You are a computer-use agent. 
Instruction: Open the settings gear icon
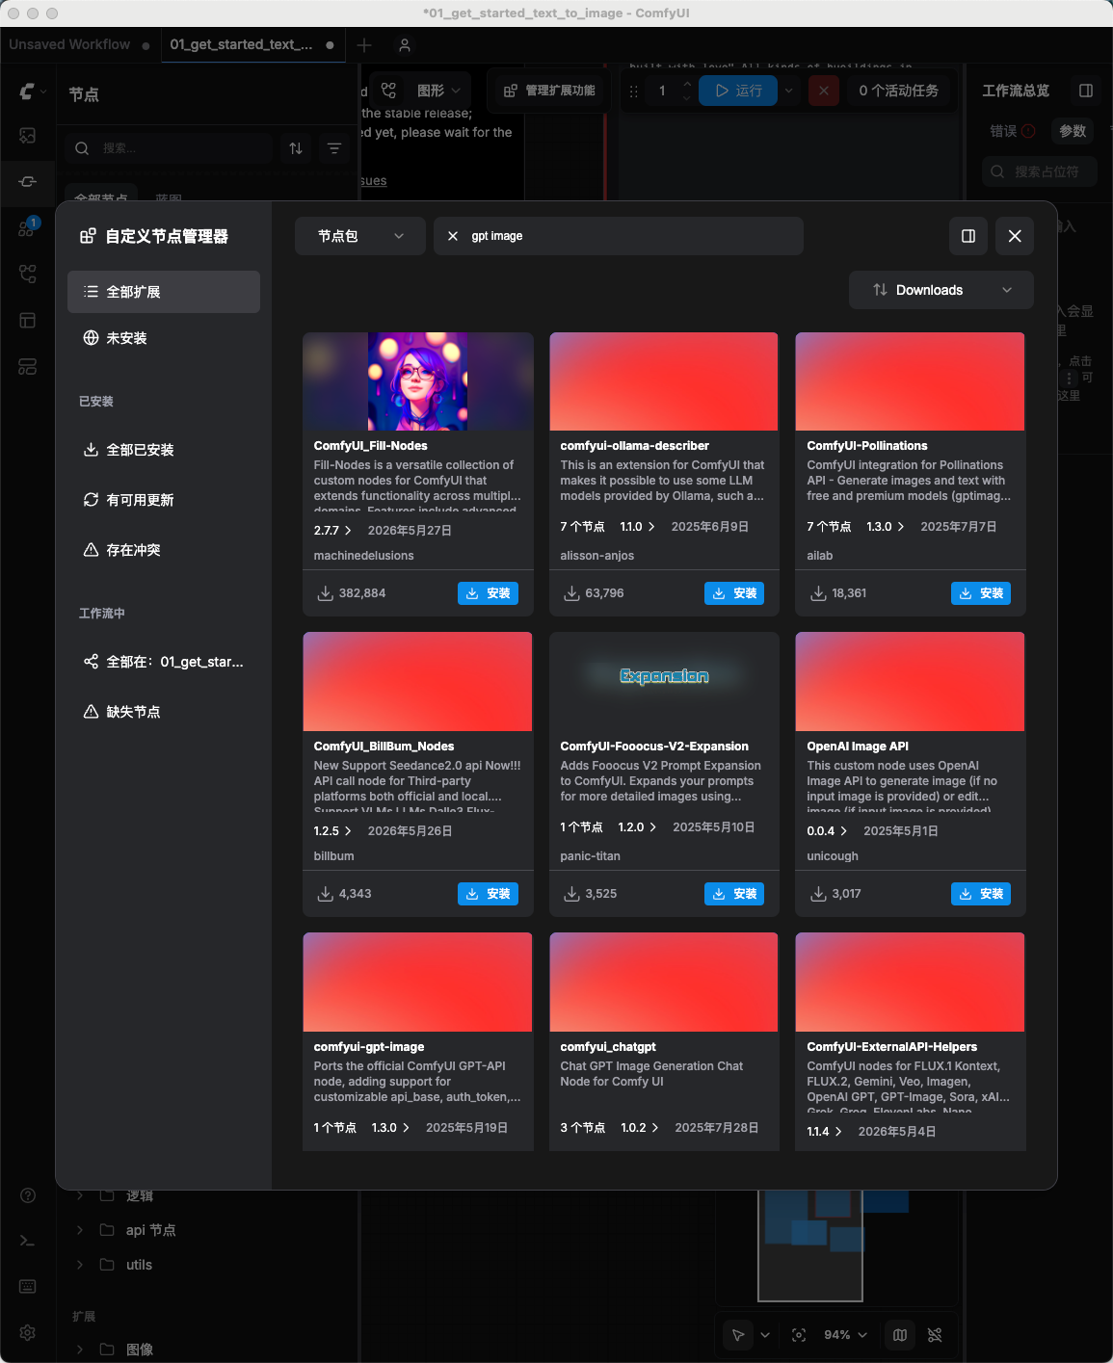pos(28,1332)
